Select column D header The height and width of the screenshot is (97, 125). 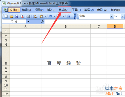[x=115, y=26]
